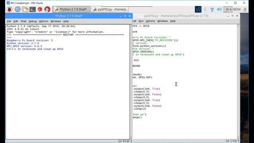Open the Bluetooth tray icon
254x143 pixels.
point(205,10)
